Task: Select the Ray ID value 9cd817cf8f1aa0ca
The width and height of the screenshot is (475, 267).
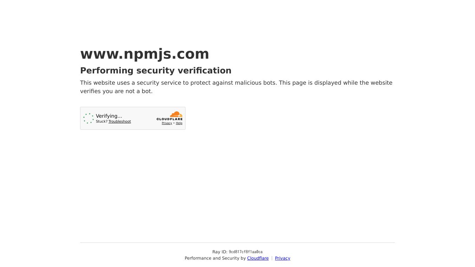Action: click(246, 252)
